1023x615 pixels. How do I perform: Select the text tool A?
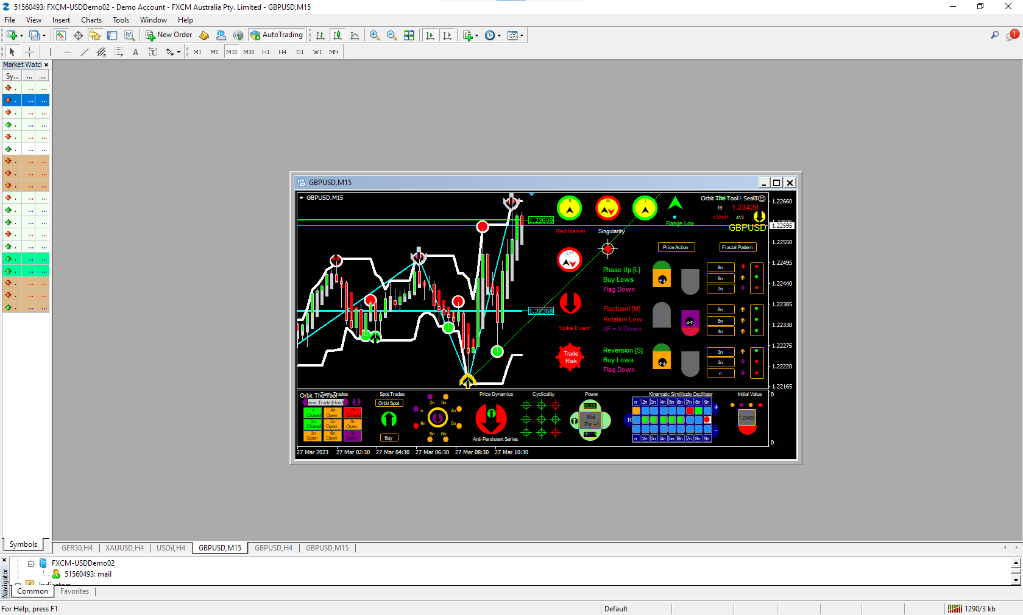click(x=136, y=52)
